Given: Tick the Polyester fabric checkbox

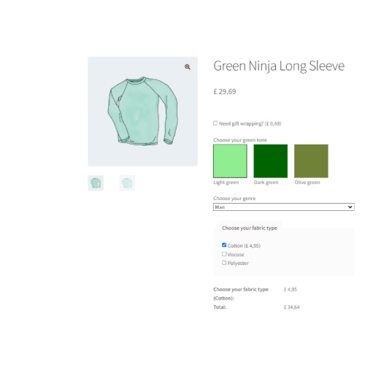Looking at the screenshot, I should (224, 263).
